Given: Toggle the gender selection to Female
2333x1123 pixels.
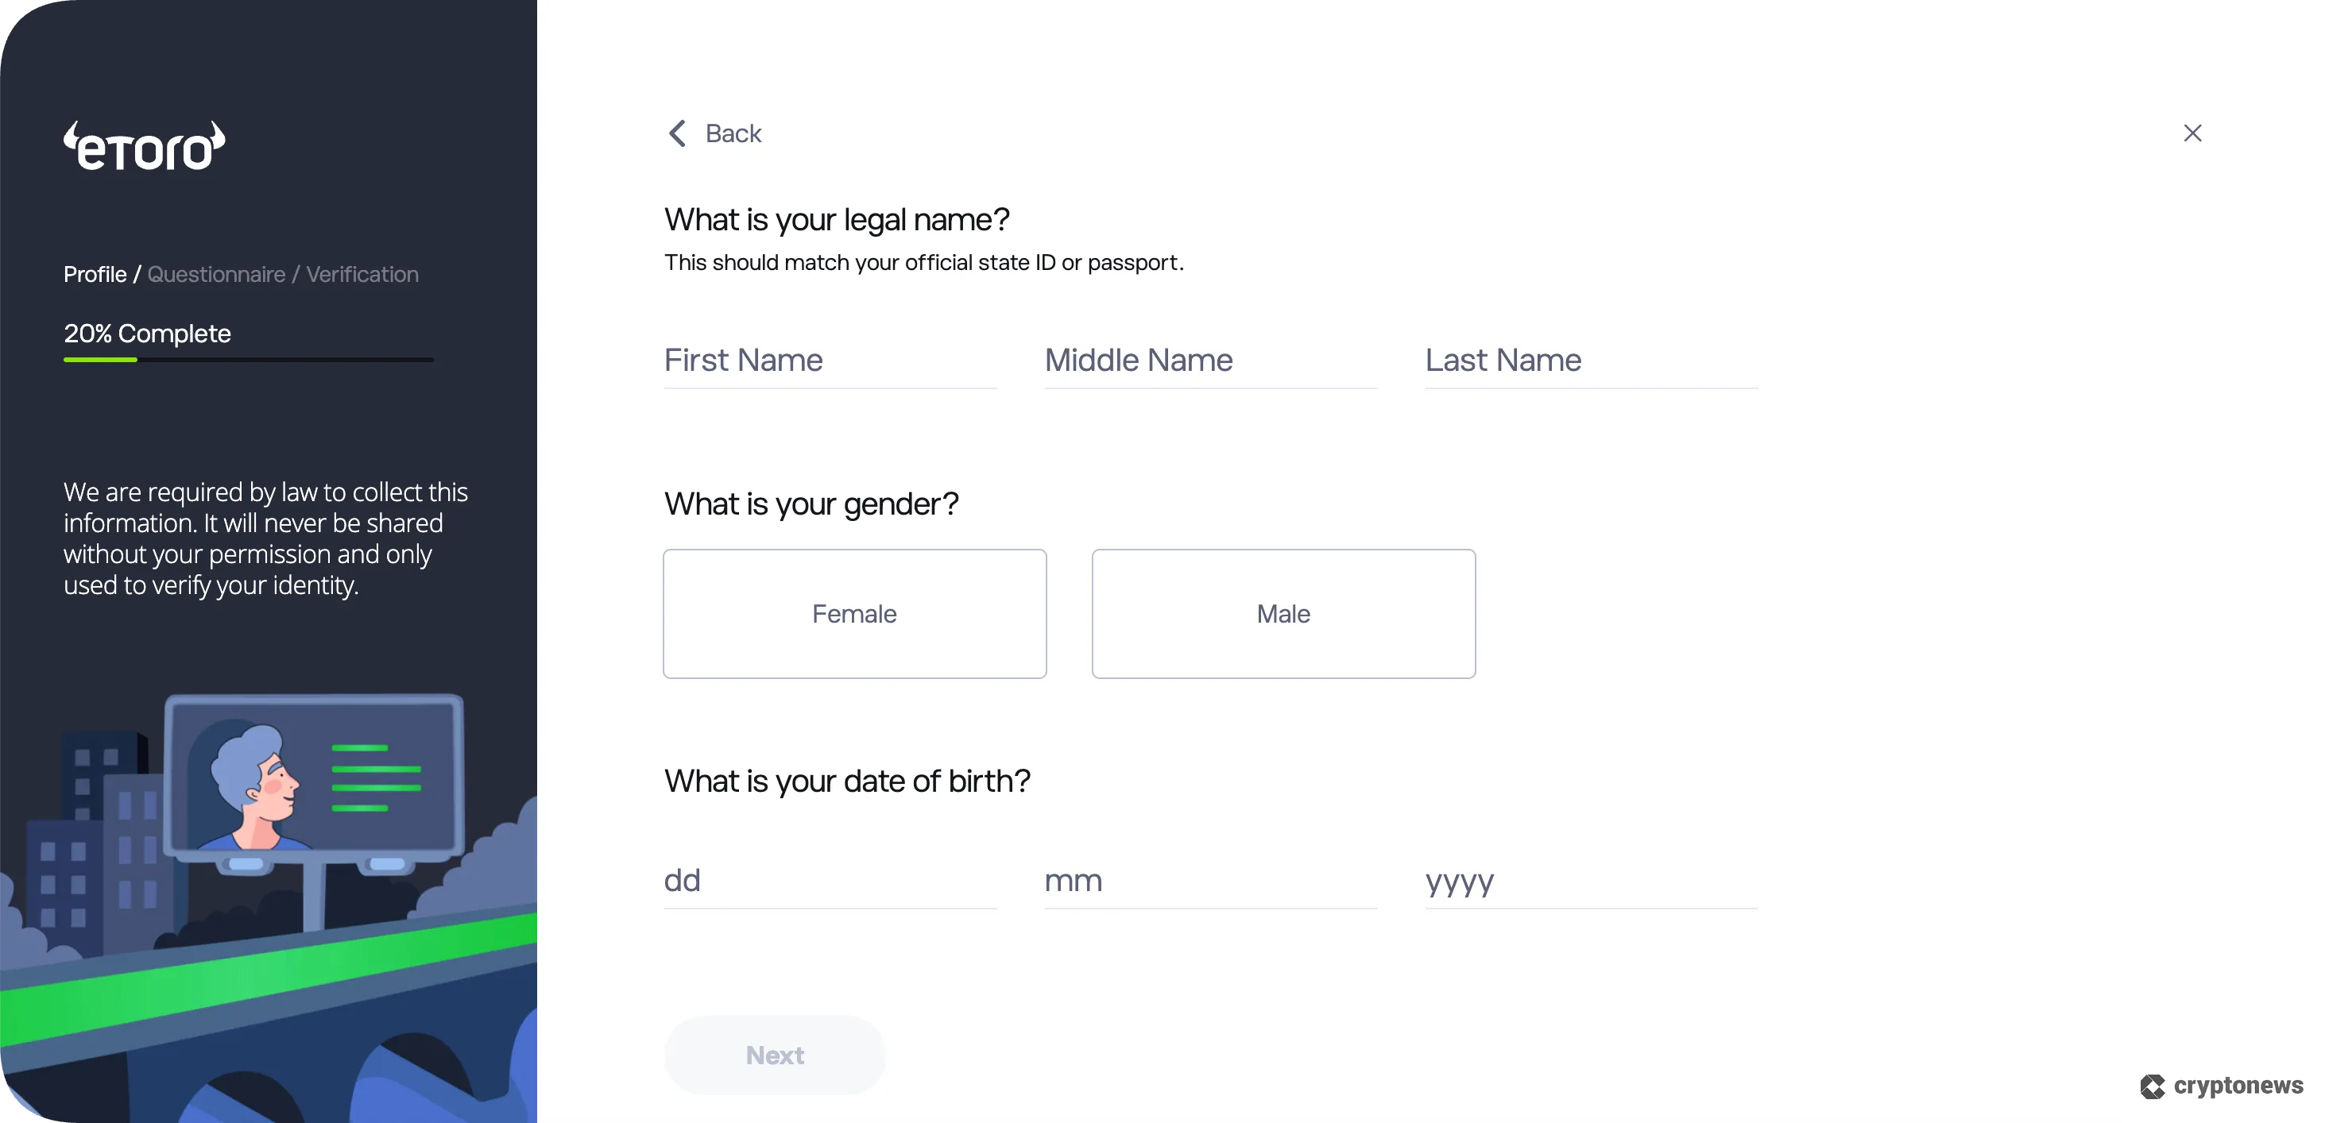Looking at the screenshot, I should pyautogui.click(x=854, y=614).
